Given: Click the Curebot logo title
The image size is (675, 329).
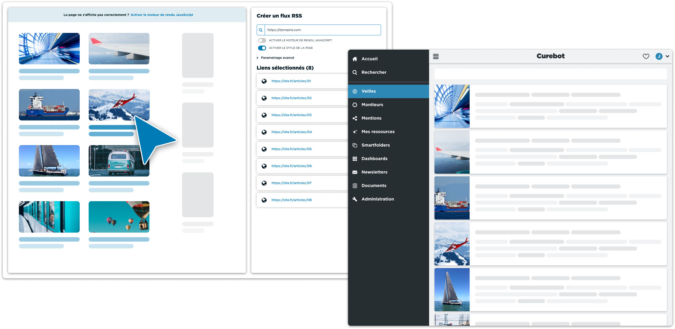Looking at the screenshot, I should tap(550, 56).
